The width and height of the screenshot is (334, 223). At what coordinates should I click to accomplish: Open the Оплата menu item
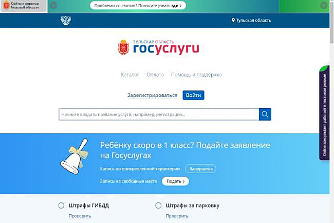[x=155, y=75]
